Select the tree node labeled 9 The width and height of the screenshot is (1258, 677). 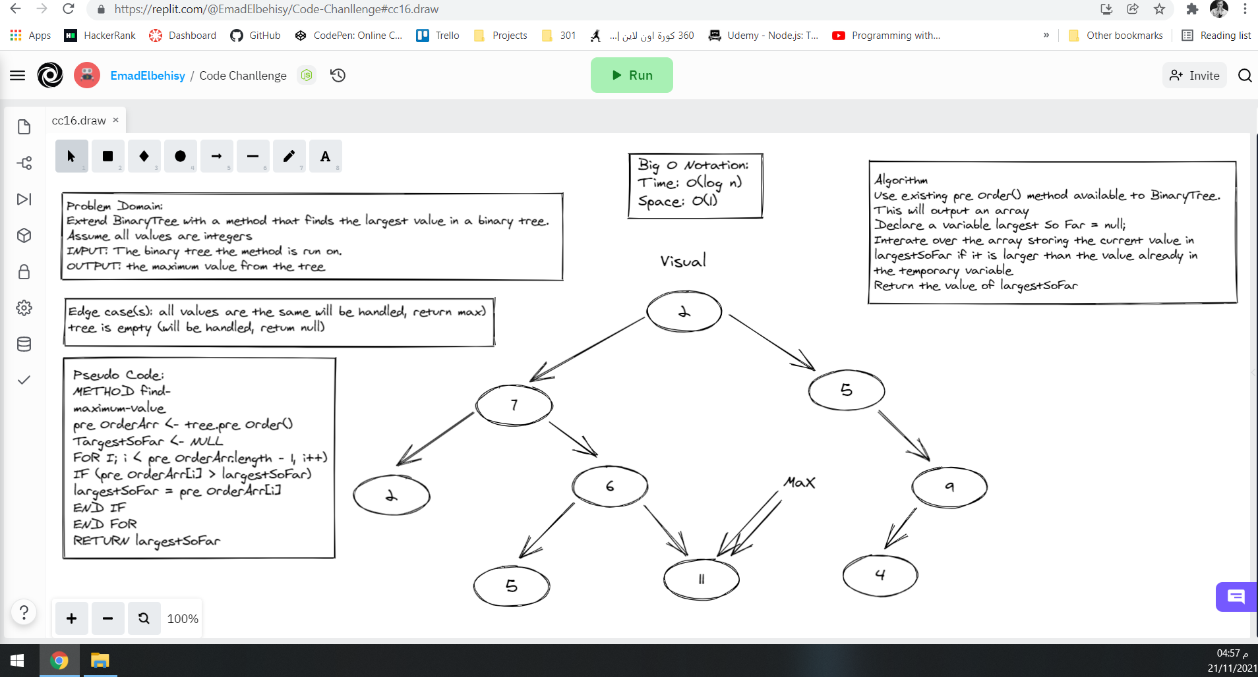coord(949,487)
